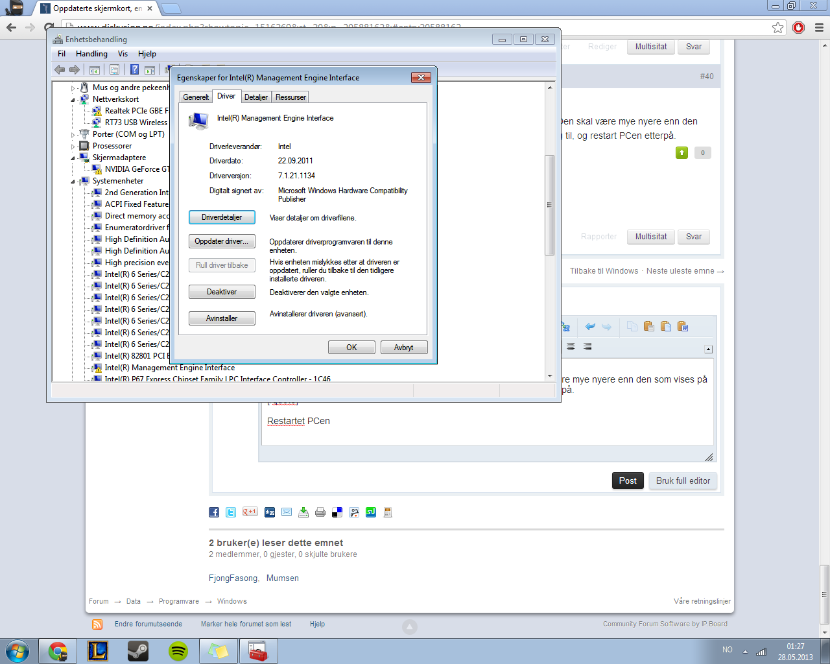830x664 pixels.
Task: Click the Oppdater driver... button
Action: pyautogui.click(x=222, y=241)
